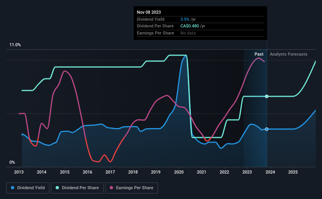Click the 2024 axis label
The height and width of the screenshot is (199, 322).
click(270, 172)
